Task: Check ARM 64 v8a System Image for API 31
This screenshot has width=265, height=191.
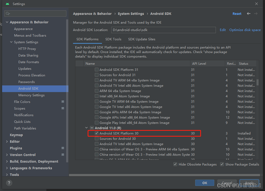Action: (97, 91)
